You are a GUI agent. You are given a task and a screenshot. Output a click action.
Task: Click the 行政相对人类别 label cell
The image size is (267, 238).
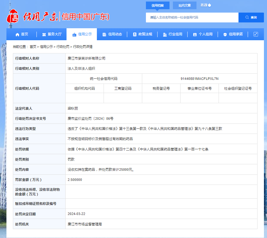tap(39, 68)
